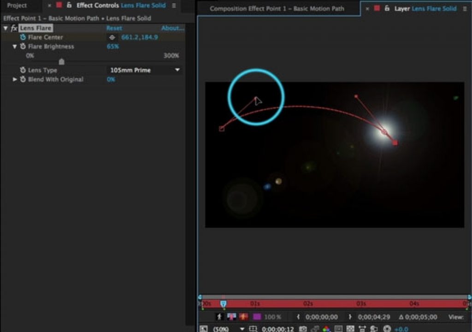Reset the Lens Flare effect
This screenshot has height=332, width=472.
point(114,28)
